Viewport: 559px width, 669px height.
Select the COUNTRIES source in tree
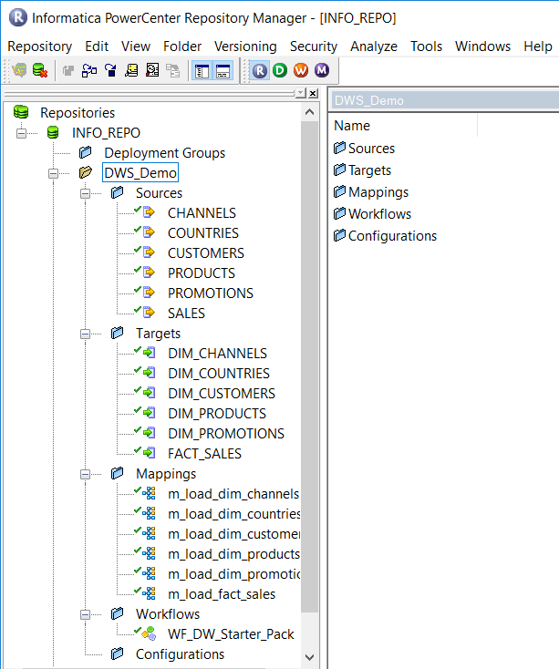point(203,233)
